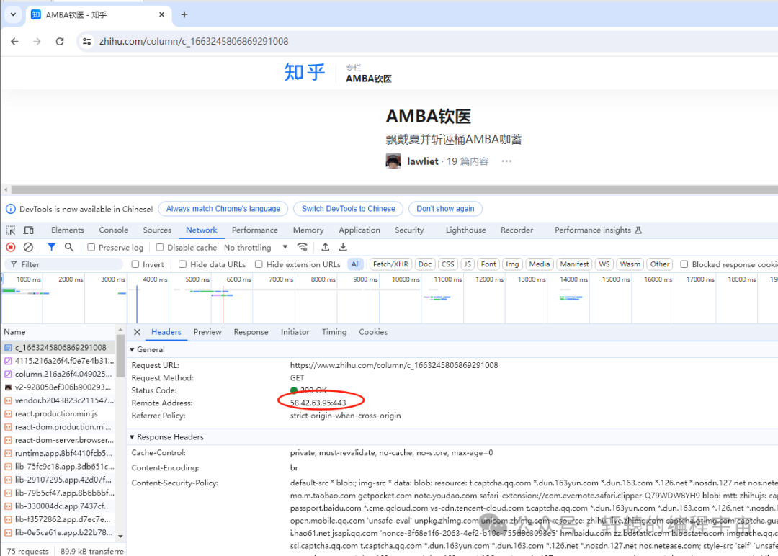Close the AMBA软医 - 知乎 tab
Image resolution: width=778 pixels, height=556 pixels.
tap(161, 15)
